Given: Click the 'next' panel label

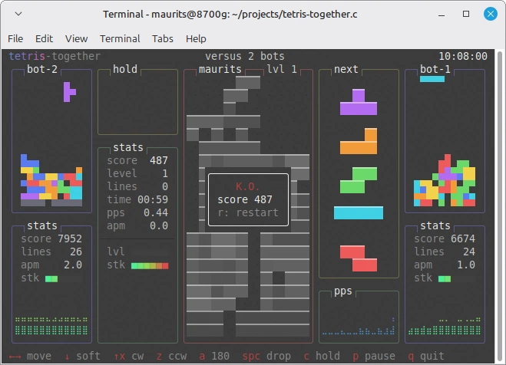Looking at the screenshot, I should point(346,69).
